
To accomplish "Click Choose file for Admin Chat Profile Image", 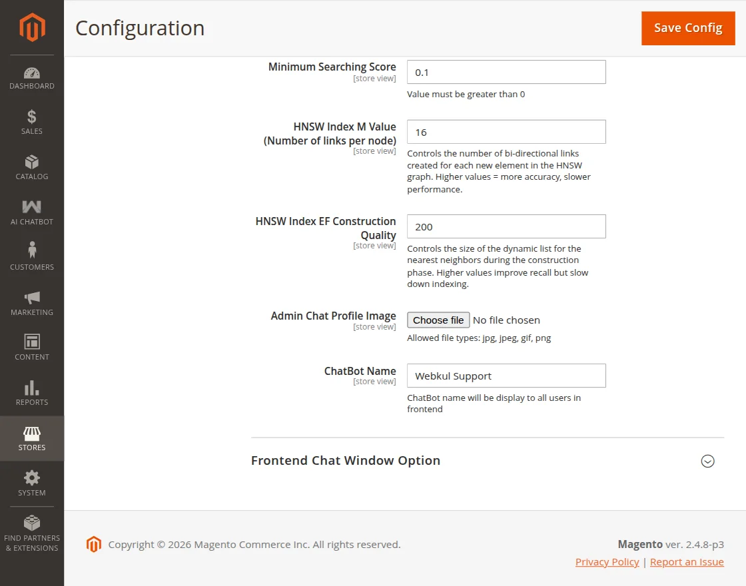I will (438, 320).
